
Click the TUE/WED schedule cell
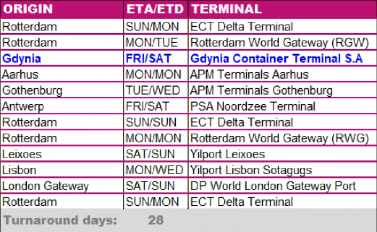click(153, 90)
